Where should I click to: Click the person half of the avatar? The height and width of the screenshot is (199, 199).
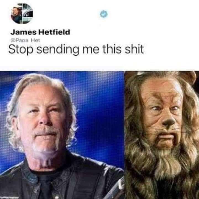coord(17,14)
